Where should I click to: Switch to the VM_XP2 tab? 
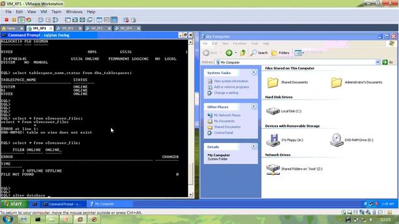tap(67, 28)
